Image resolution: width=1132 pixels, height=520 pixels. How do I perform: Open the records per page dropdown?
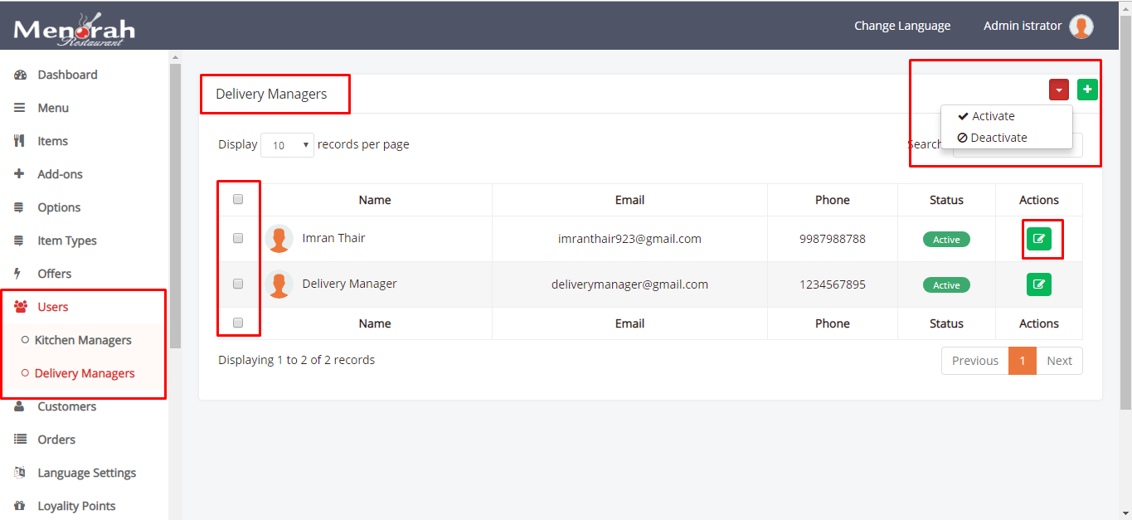[287, 145]
